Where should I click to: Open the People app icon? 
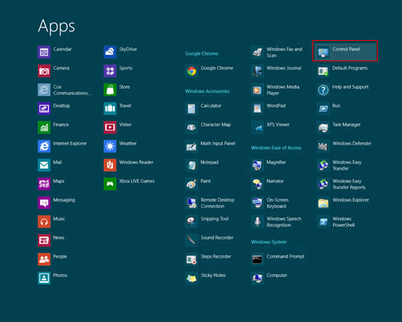44,259
